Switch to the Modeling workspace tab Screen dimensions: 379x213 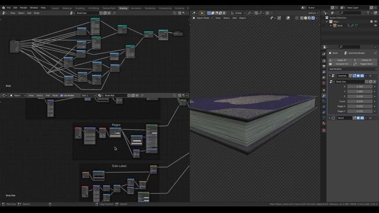pos(67,8)
